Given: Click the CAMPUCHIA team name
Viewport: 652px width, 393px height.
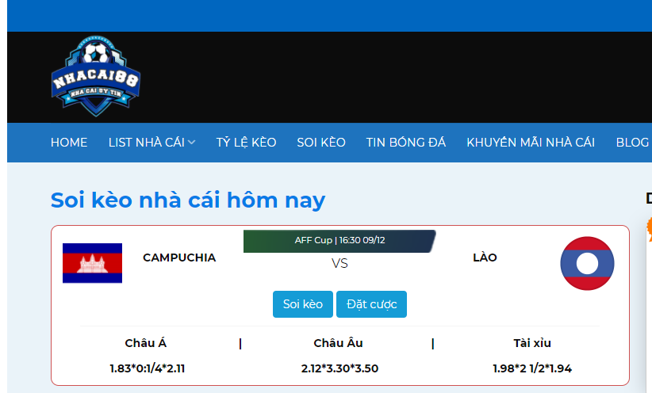Looking at the screenshot, I should click(x=179, y=258).
